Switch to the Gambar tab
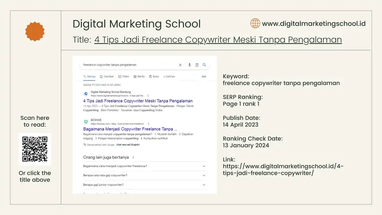382x215 pixels. 107,76
